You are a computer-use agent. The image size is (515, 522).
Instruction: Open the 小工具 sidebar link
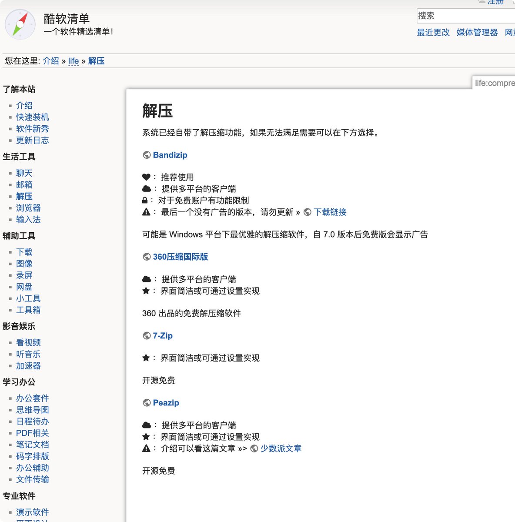click(28, 299)
